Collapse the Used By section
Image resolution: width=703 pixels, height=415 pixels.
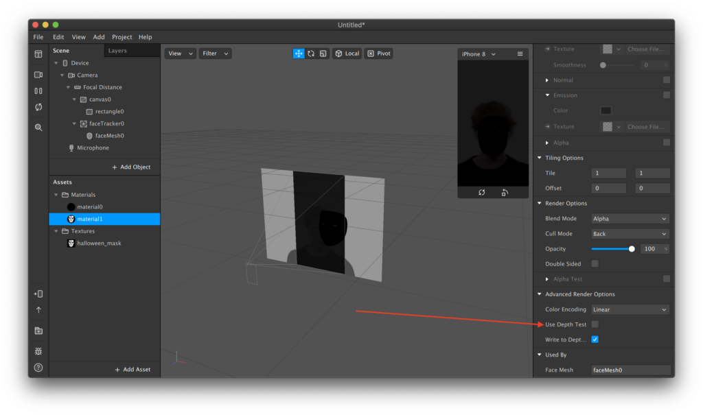[540, 355]
